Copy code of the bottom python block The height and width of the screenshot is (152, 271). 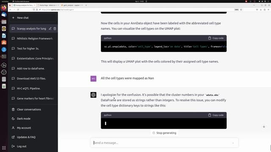[x=216, y=115]
